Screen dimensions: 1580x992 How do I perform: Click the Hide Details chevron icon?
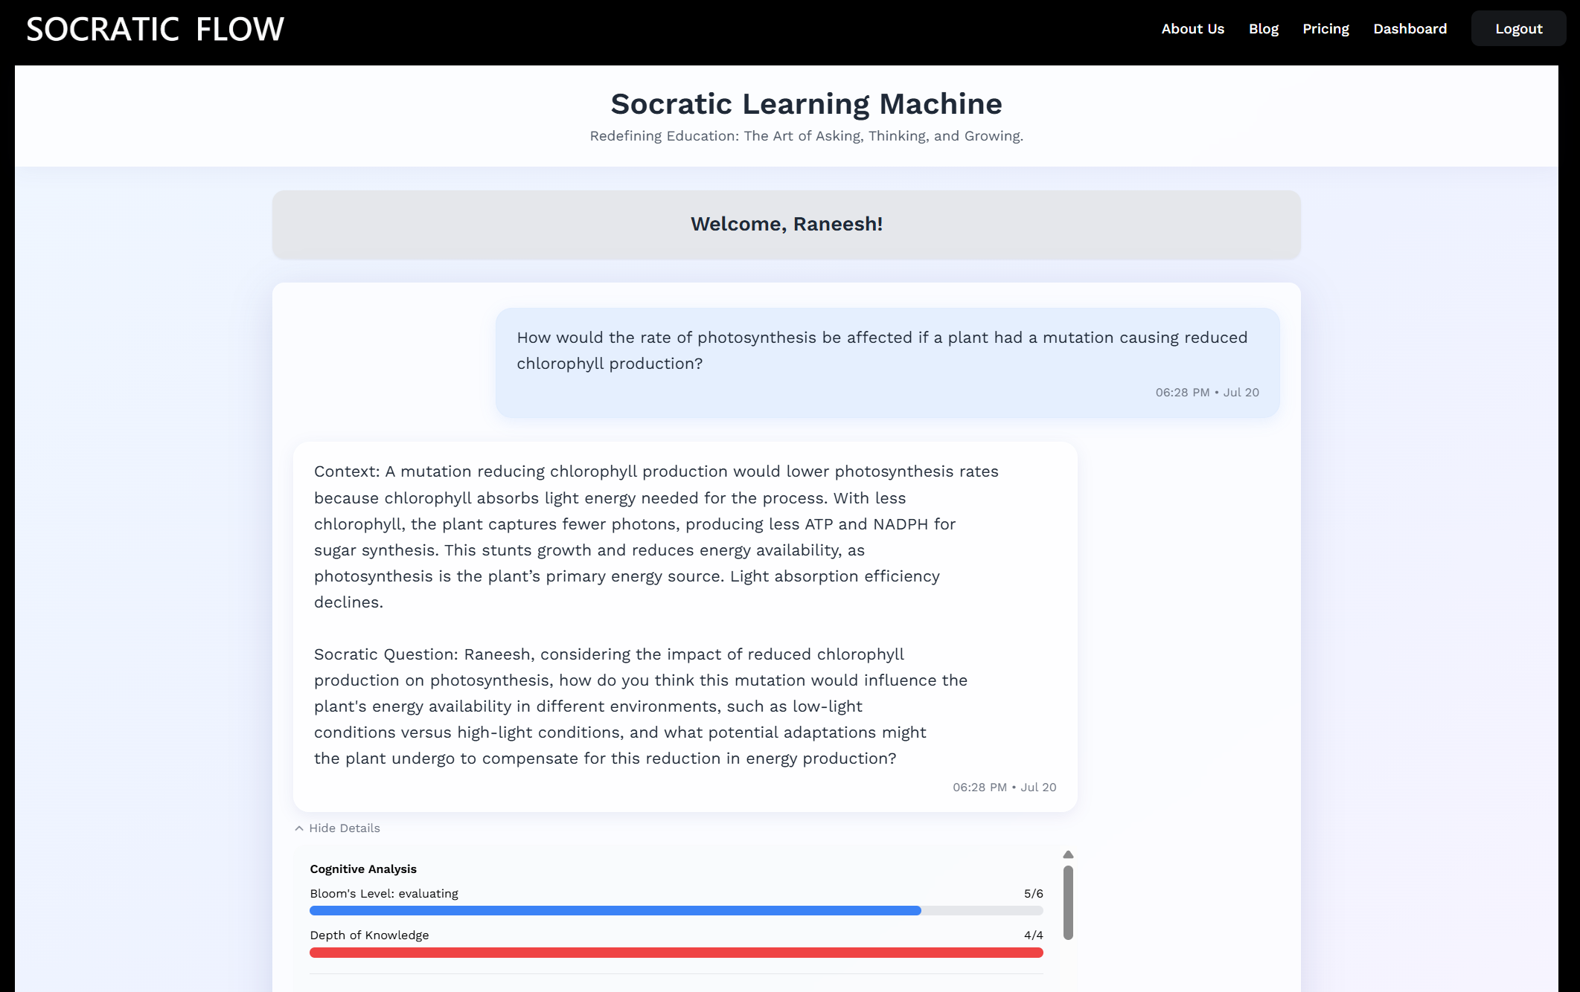point(299,828)
